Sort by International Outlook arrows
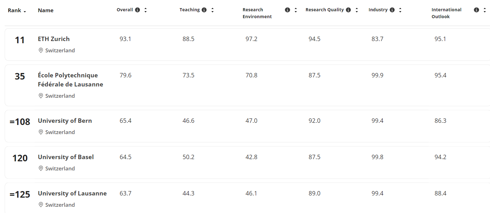The image size is (490, 213). (x=485, y=10)
